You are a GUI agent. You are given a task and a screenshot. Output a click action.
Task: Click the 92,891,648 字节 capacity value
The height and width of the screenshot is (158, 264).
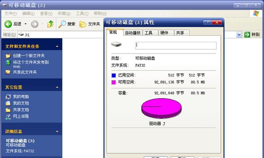click(169, 93)
